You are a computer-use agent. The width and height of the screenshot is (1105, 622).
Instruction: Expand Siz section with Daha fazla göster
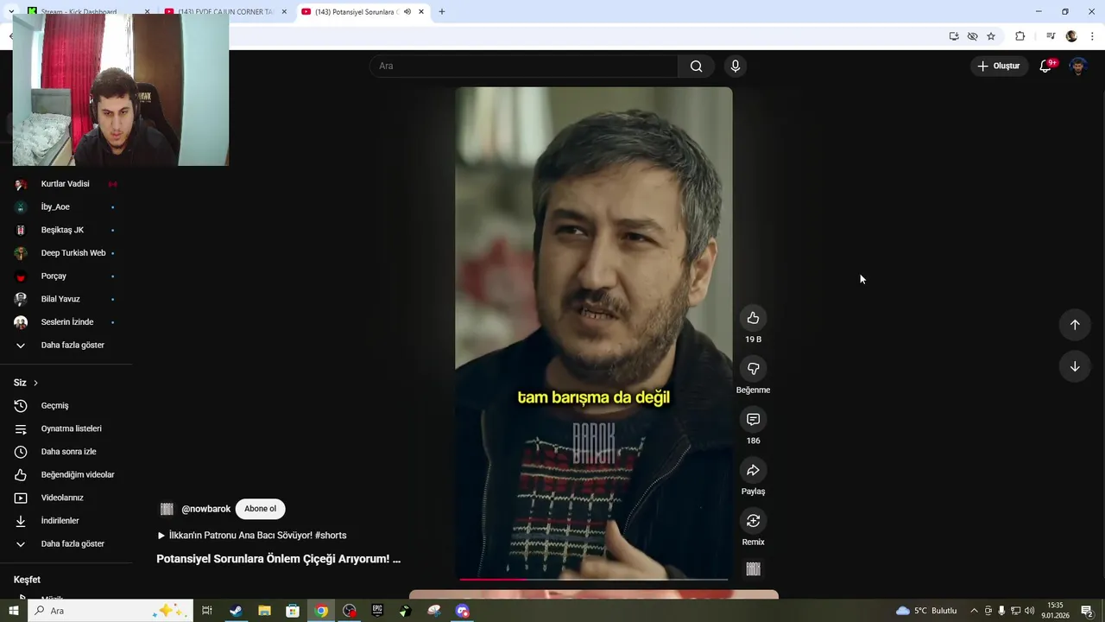66,544
